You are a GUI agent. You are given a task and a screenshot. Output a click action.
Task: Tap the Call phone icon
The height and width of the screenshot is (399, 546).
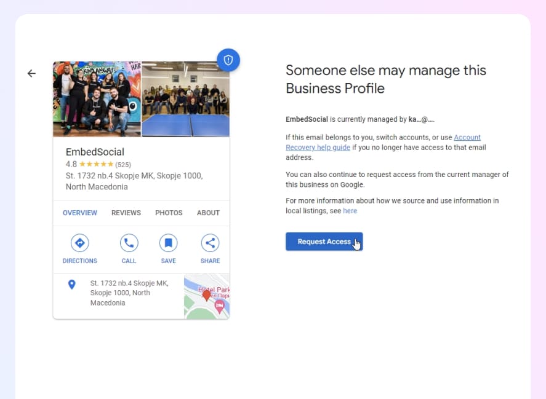tap(129, 243)
